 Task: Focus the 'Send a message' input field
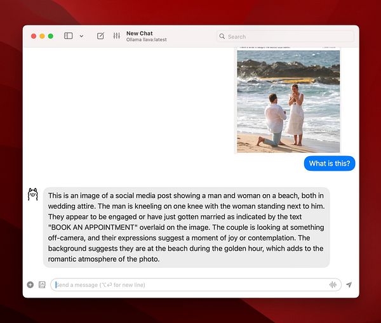pos(196,285)
